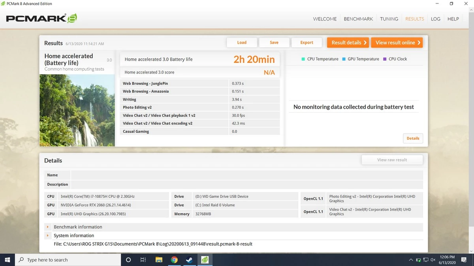Click the Cortana circle icon in taskbar

pos(128,260)
